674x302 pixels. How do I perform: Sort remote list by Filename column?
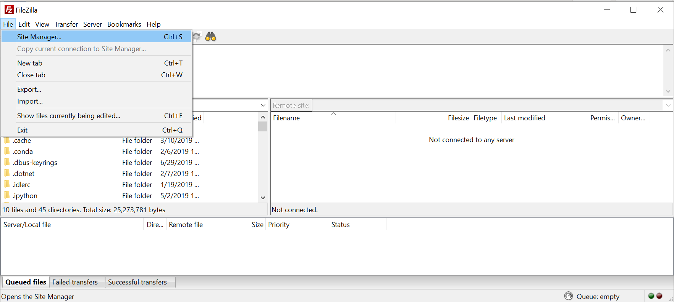coord(333,118)
